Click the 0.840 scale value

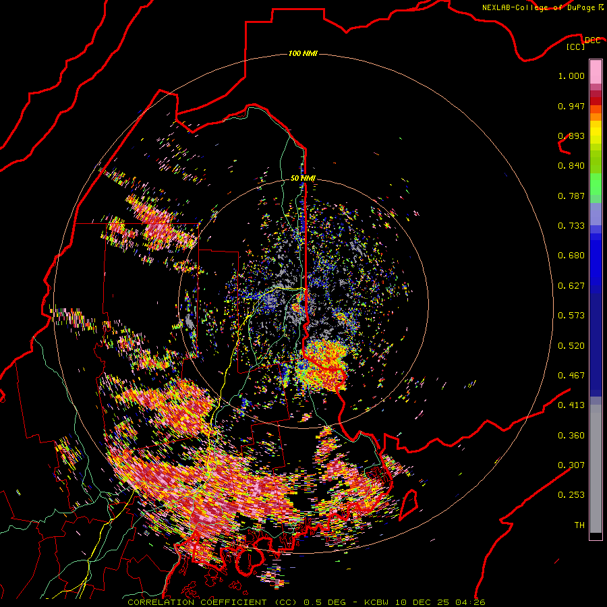[571, 166]
